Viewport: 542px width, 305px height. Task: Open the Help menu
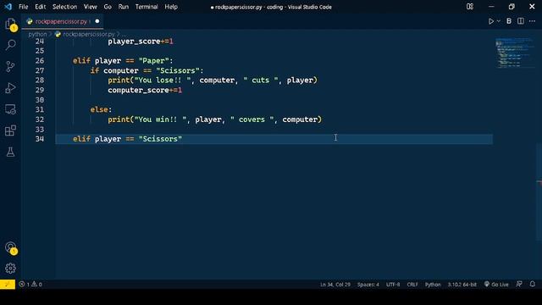click(171, 7)
